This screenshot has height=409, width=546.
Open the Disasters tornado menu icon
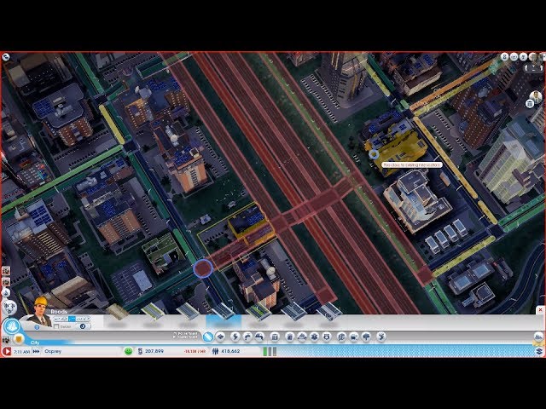(x=381, y=337)
